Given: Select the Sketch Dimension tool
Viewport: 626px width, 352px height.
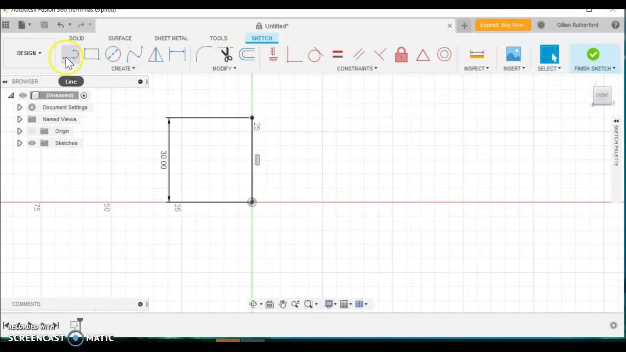Looking at the screenshot, I should (177, 54).
